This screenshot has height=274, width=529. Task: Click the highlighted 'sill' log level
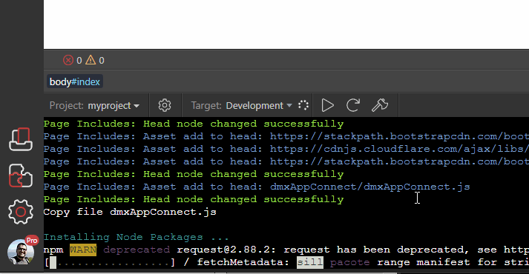310,263
